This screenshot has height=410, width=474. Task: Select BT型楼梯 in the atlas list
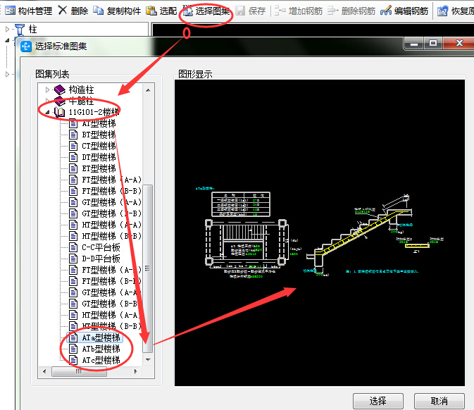pyautogui.click(x=99, y=135)
